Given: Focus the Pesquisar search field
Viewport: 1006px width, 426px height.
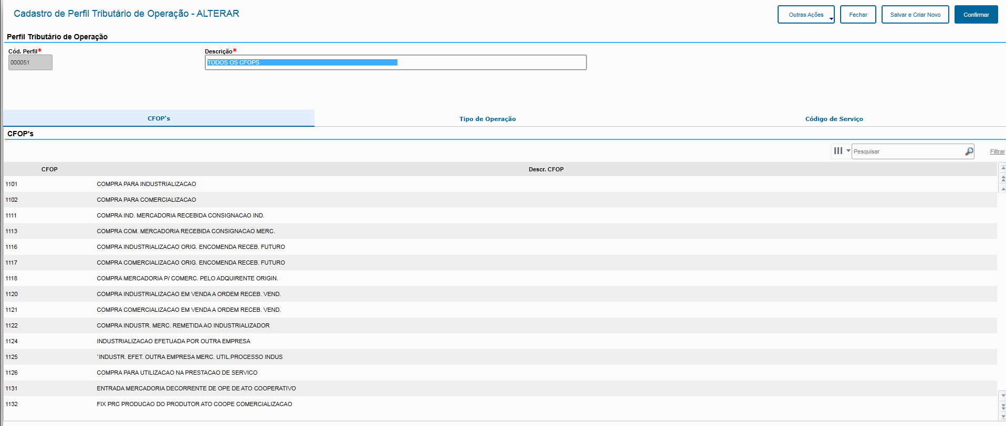Looking at the screenshot, I should (x=907, y=151).
